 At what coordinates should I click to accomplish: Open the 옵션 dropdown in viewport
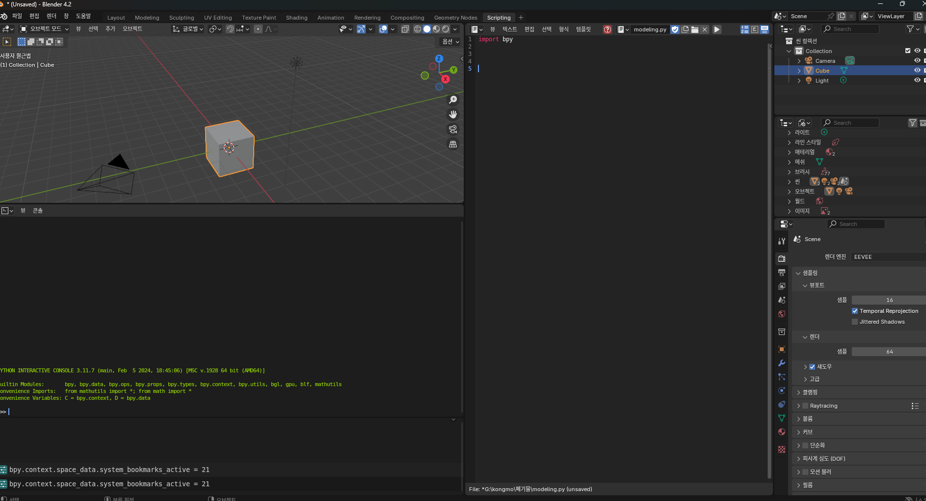451,42
